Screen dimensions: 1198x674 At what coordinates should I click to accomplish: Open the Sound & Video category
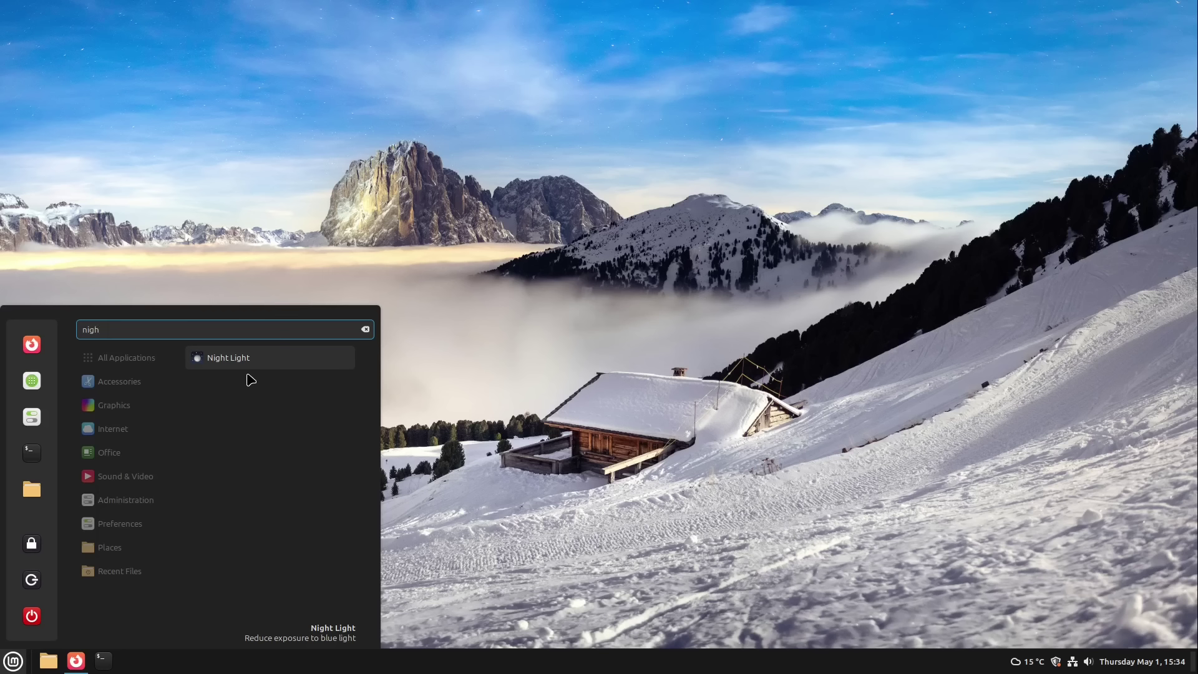tap(125, 476)
